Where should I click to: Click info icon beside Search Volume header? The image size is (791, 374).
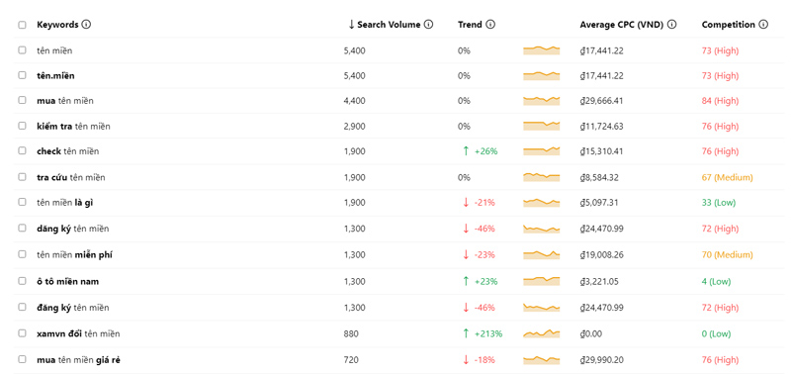pos(428,24)
